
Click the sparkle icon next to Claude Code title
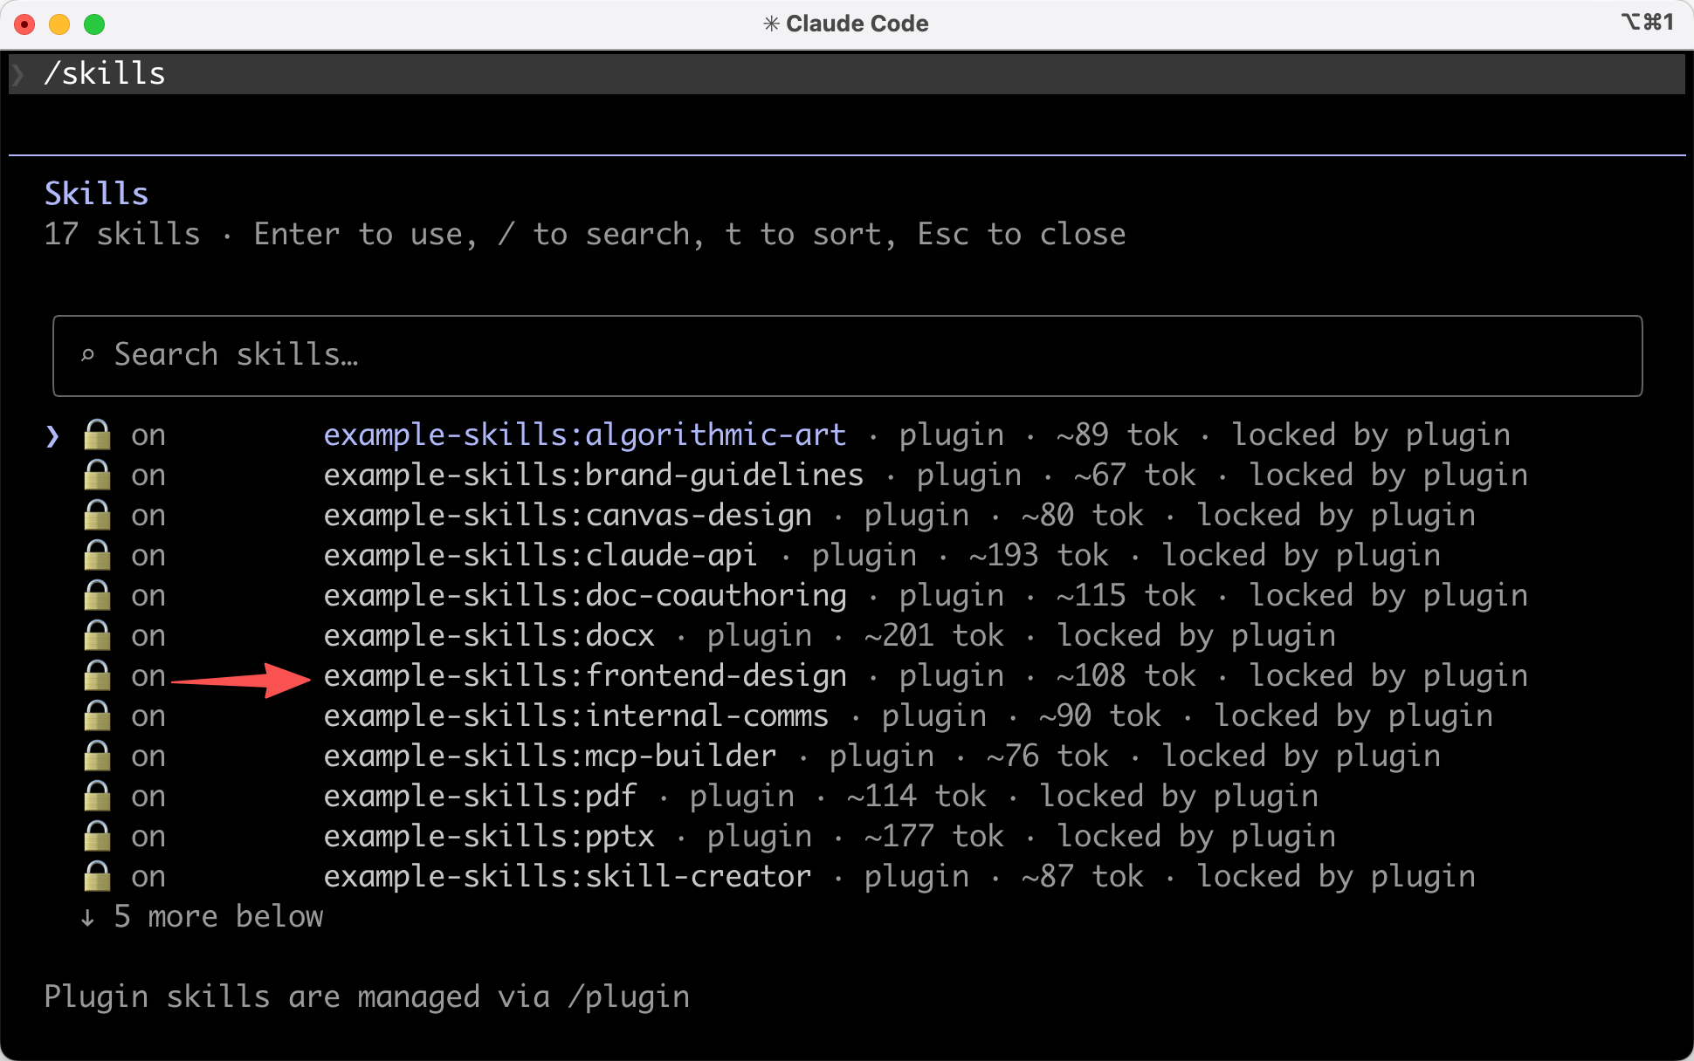(x=771, y=24)
